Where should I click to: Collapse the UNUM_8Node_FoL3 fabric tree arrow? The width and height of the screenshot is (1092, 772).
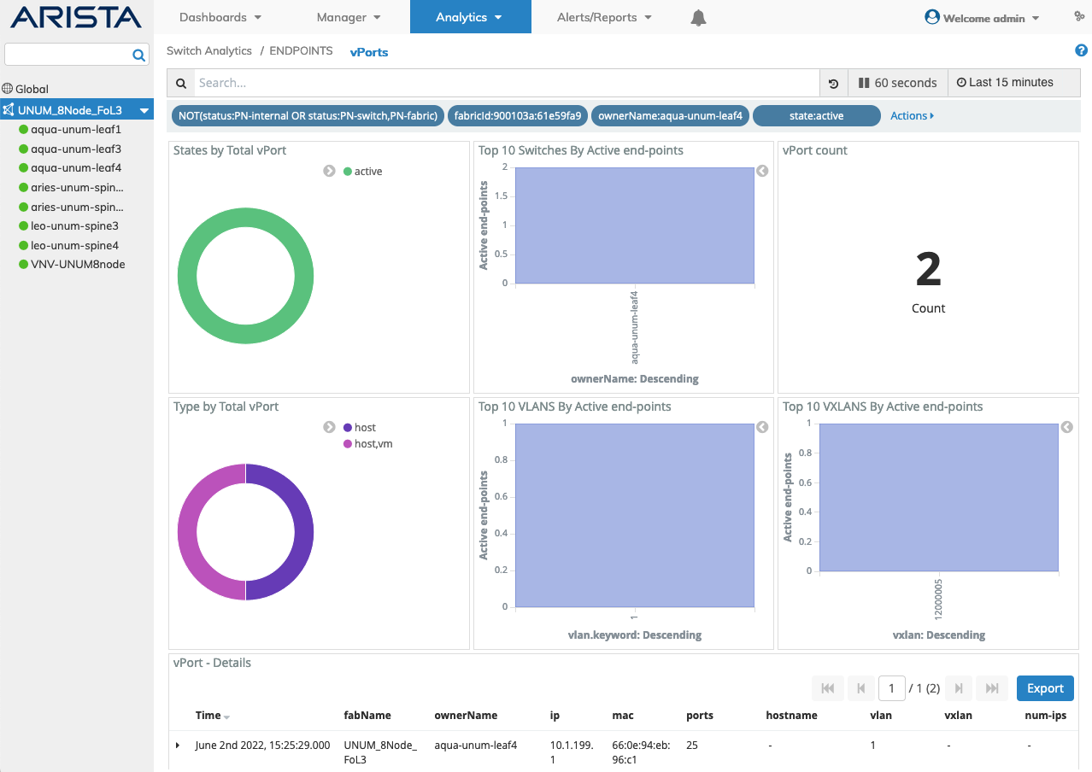tap(144, 110)
